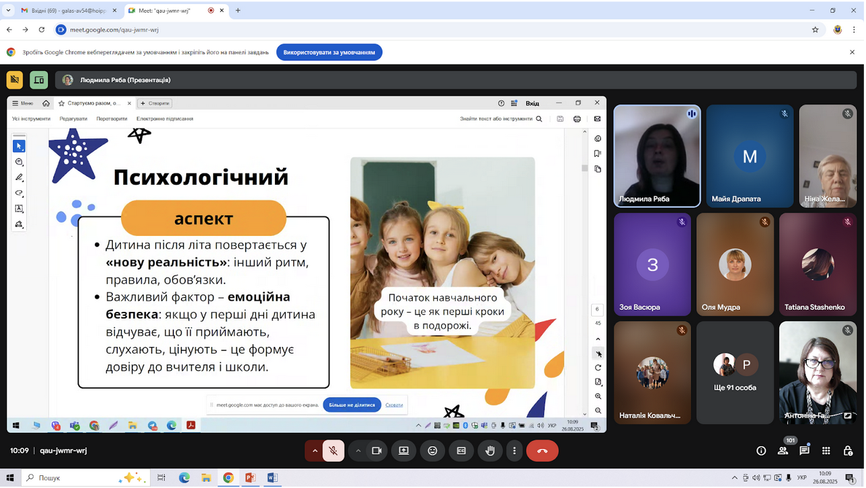This screenshot has width=866, height=488.
Task: Toggle the camera on or off
Action: (377, 452)
